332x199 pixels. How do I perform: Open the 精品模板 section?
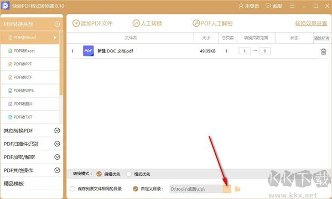pyautogui.click(x=13, y=184)
